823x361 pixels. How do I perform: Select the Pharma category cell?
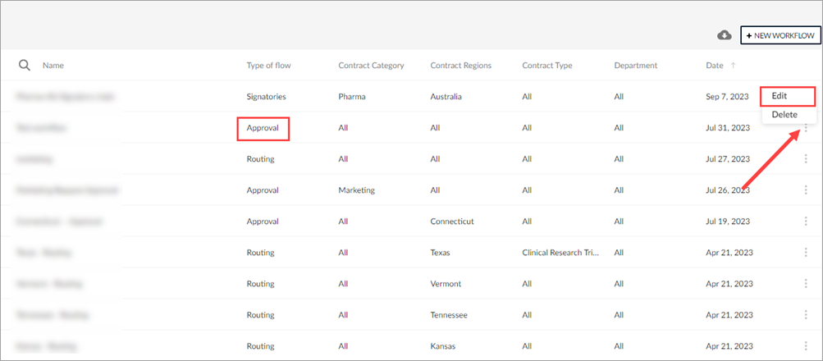tap(352, 97)
